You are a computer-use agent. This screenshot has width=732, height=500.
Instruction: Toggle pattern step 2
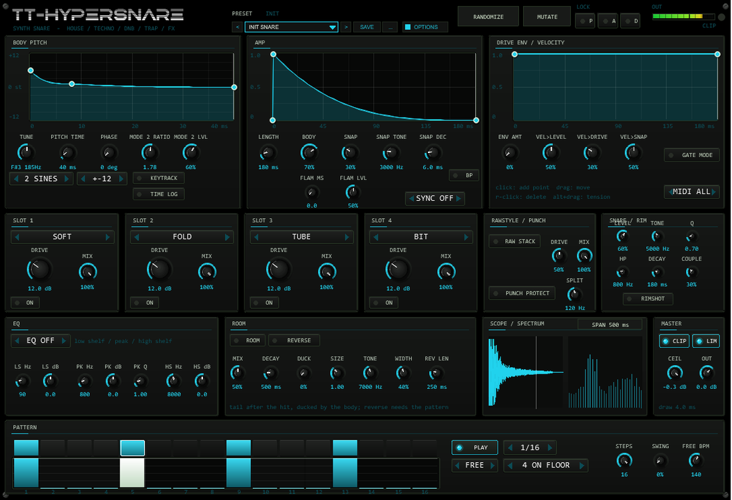coord(53,447)
